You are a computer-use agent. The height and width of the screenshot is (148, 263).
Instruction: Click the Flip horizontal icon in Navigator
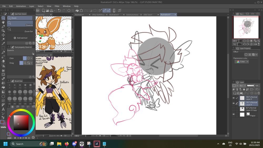(x=255, y=44)
